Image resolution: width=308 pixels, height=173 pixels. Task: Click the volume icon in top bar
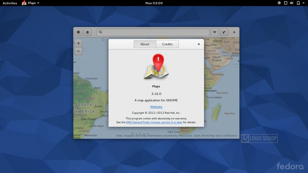(291, 3)
